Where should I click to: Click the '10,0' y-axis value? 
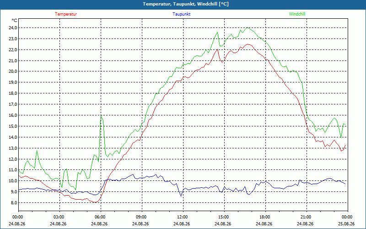click(13, 181)
